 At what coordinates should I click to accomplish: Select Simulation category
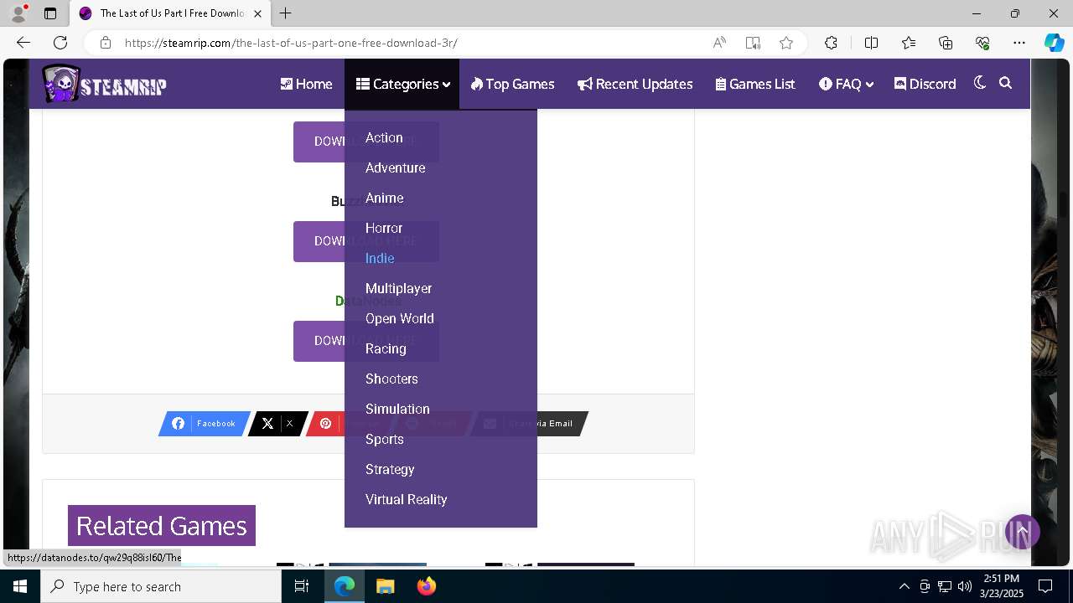[x=397, y=409]
